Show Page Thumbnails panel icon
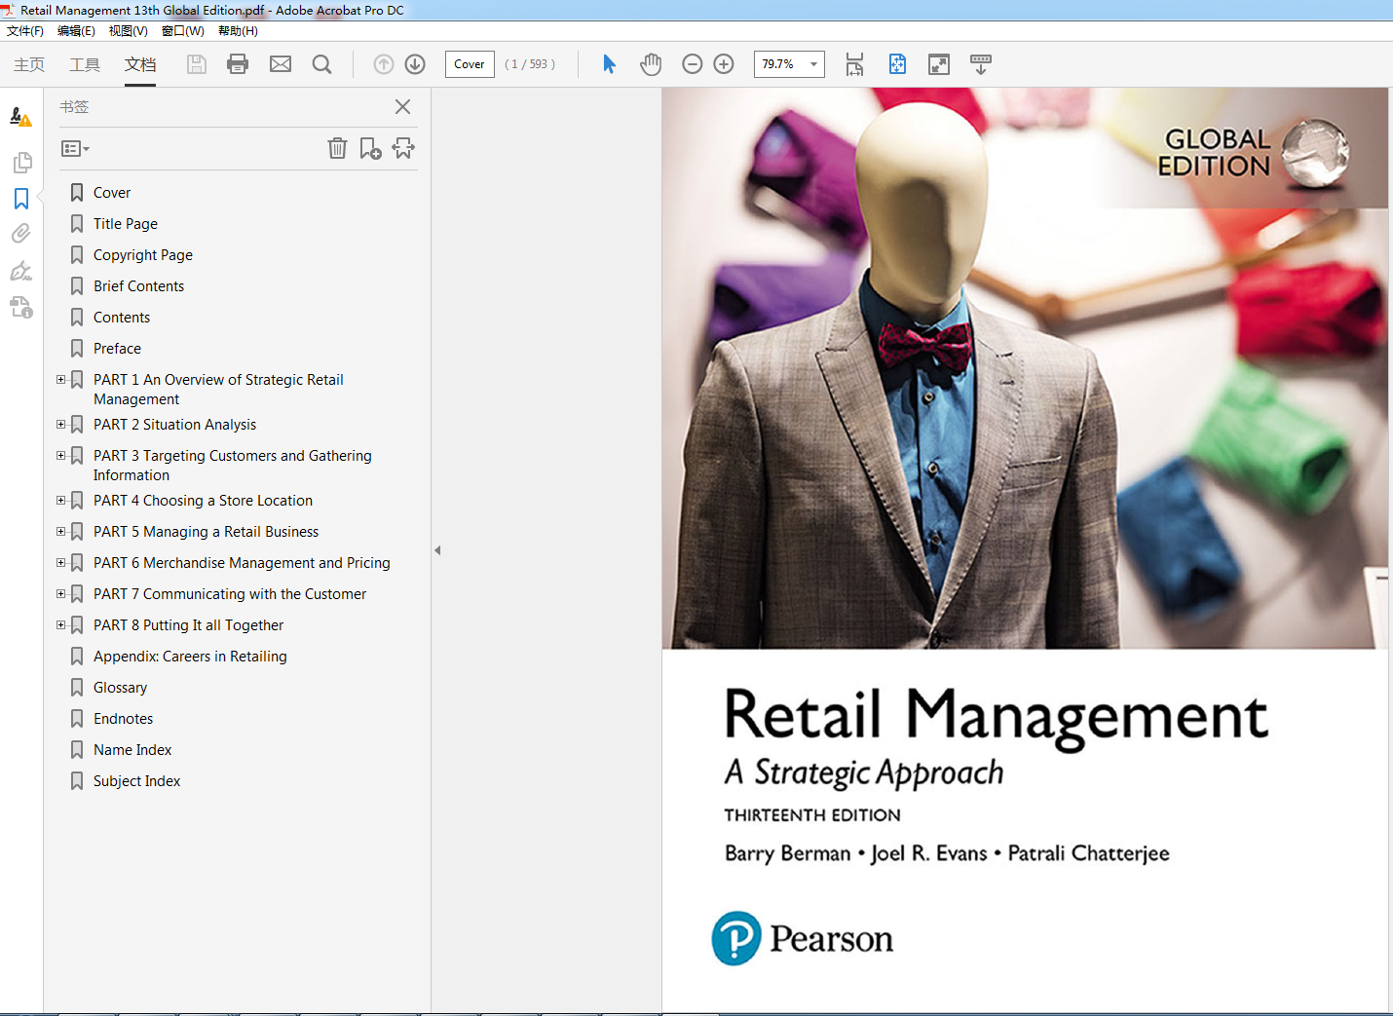Screen dimensions: 1393x1016 (x=22, y=162)
